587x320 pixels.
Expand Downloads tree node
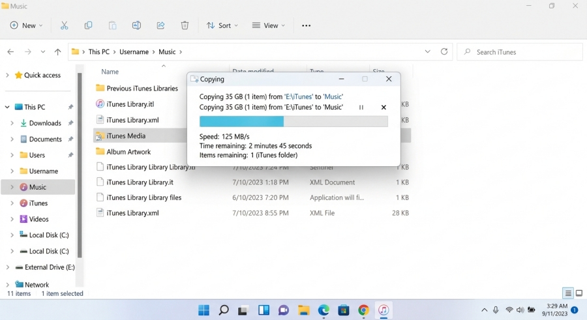point(12,123)
